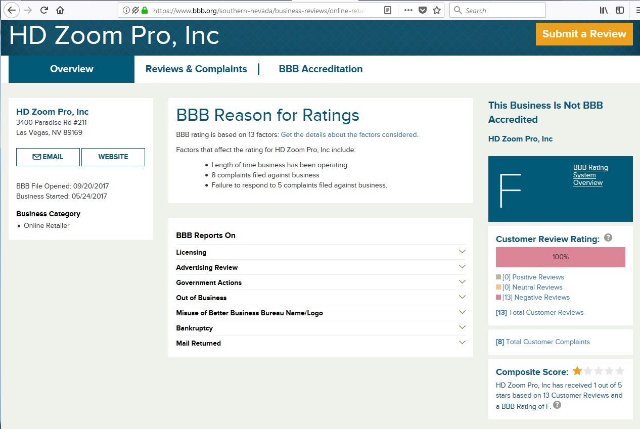Save page to Pocket icon
The width and height of the screenshot is (640, 429).
point(423,10)
